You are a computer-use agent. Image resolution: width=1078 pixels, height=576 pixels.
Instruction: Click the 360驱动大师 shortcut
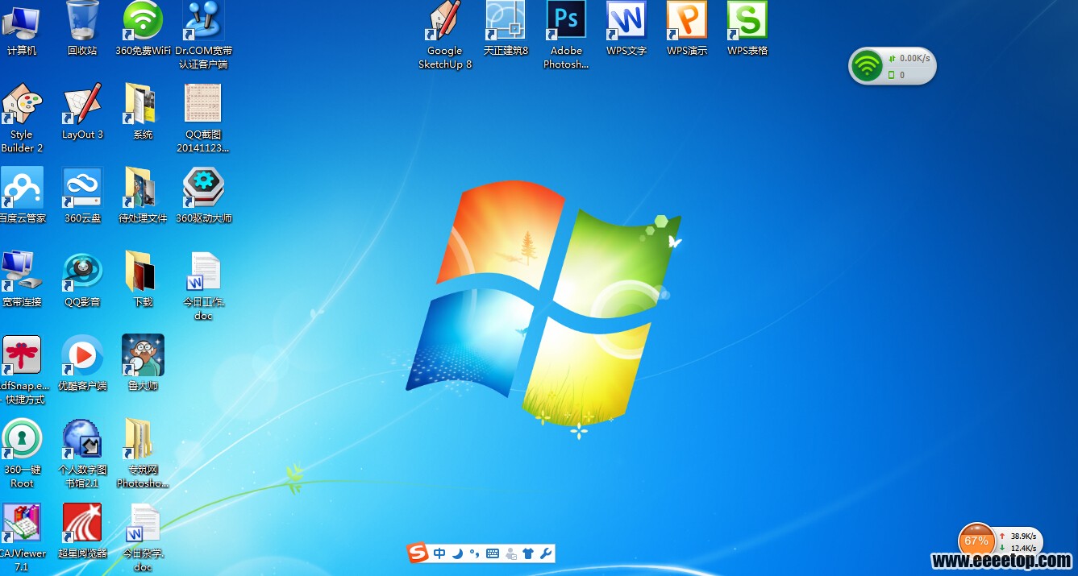(x=203, y=196)
